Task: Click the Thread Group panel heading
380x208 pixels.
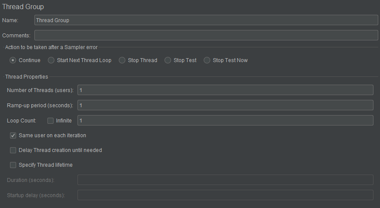Action: (23, 7)
